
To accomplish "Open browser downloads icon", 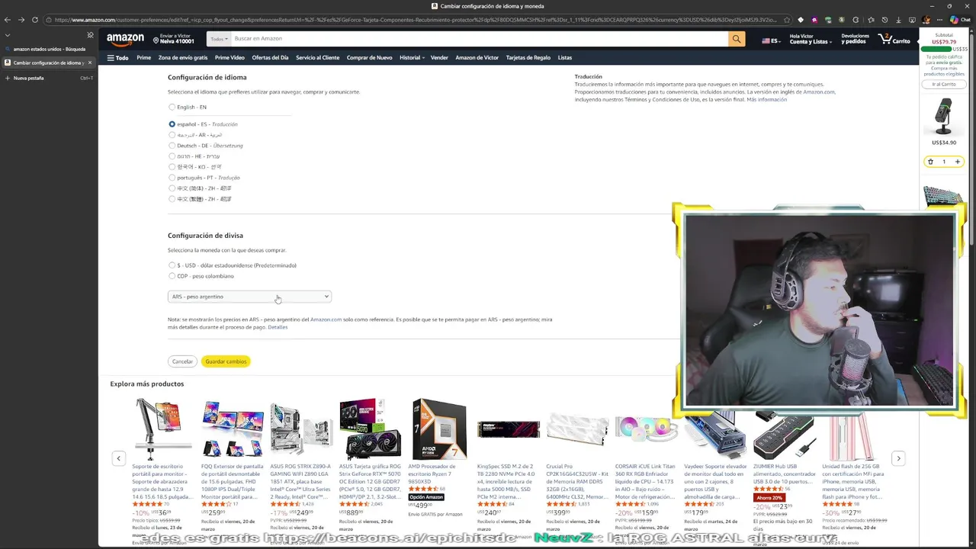I will pyautogui.click(x=899, y=20).
